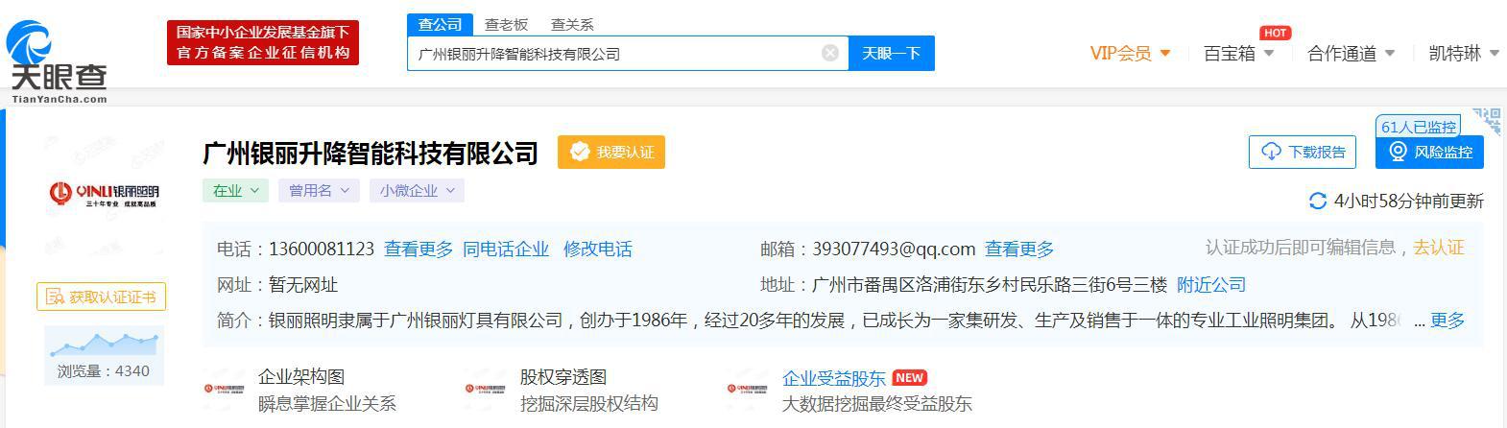This screenshot has height=428, width=1507.
Task: Expand the 合作通道 dropdown menu
Action: (x=1351, y=53)
